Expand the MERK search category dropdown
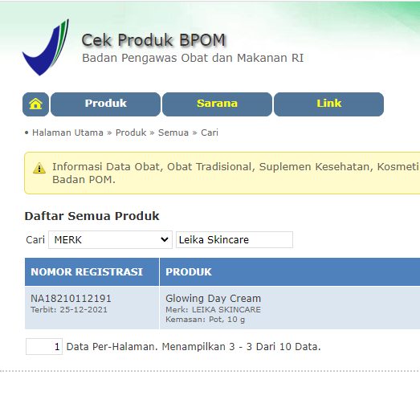 coord(110,240)
